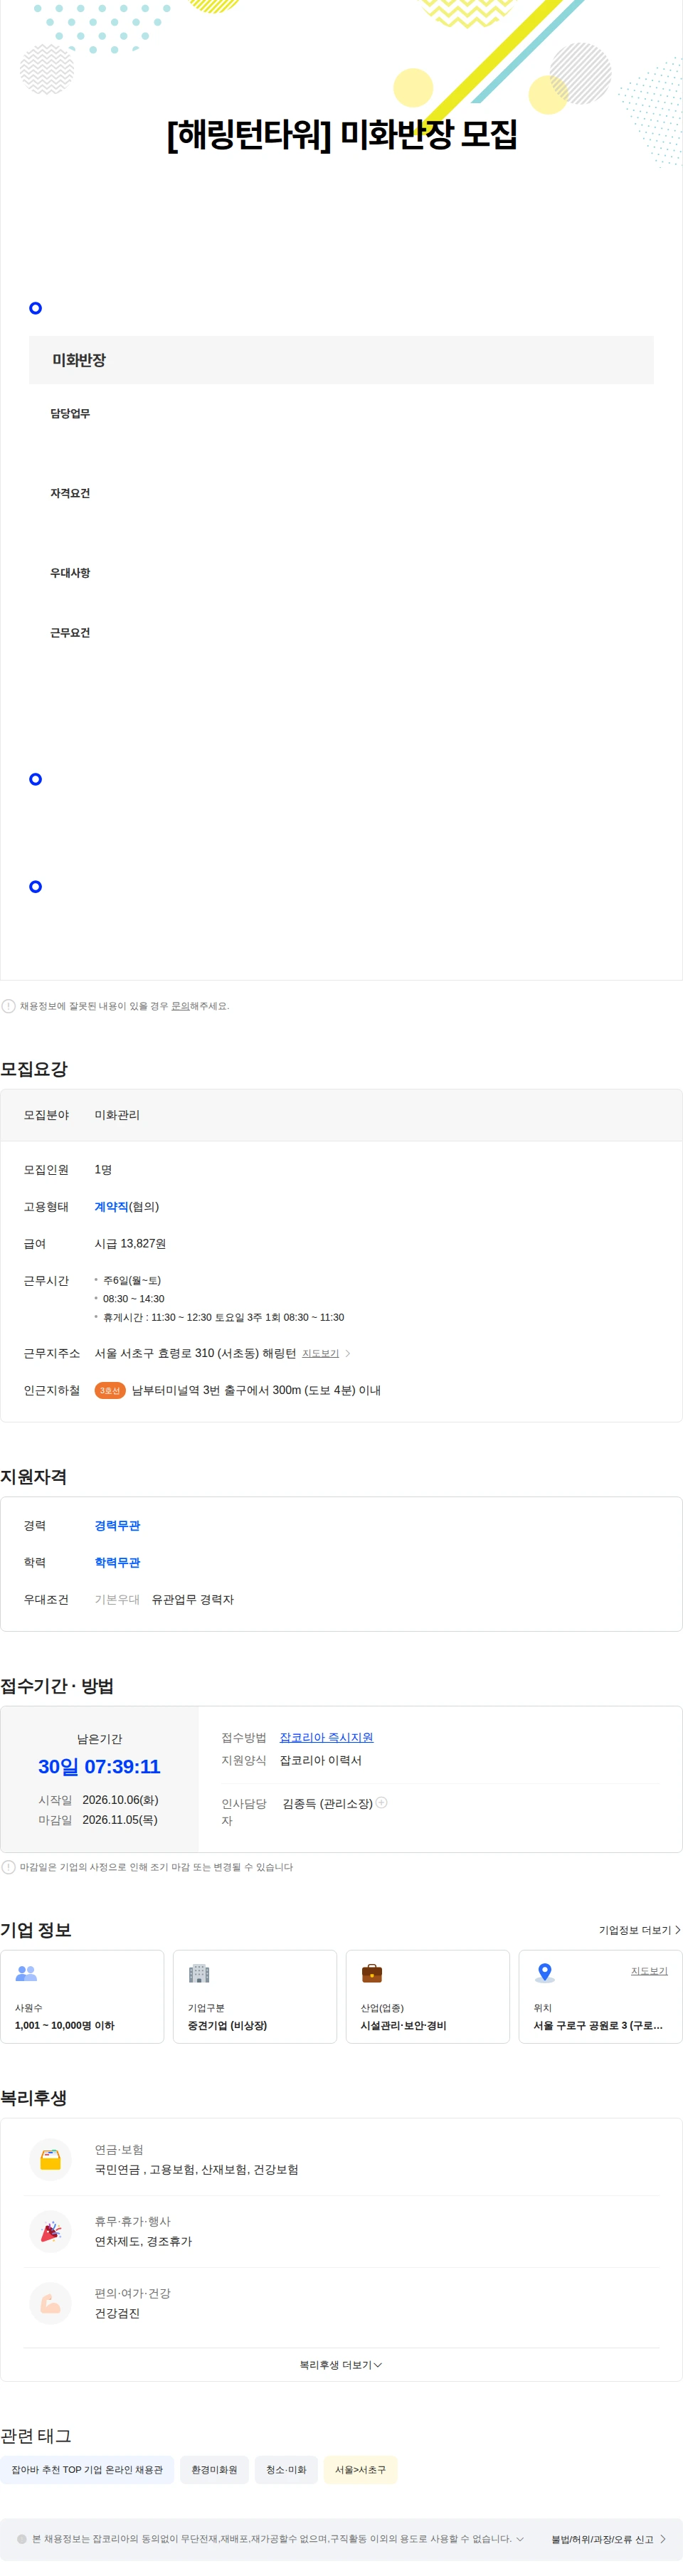Click the 모집분야 value 미화관리
Image resolution: width=683 pixels, height=2576 pixels.
coord(117,1115)
